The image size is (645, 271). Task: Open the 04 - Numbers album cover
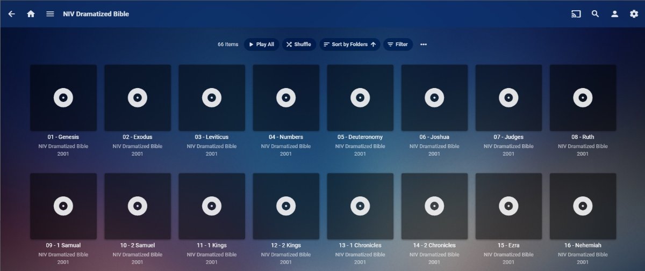pos(286,98)
